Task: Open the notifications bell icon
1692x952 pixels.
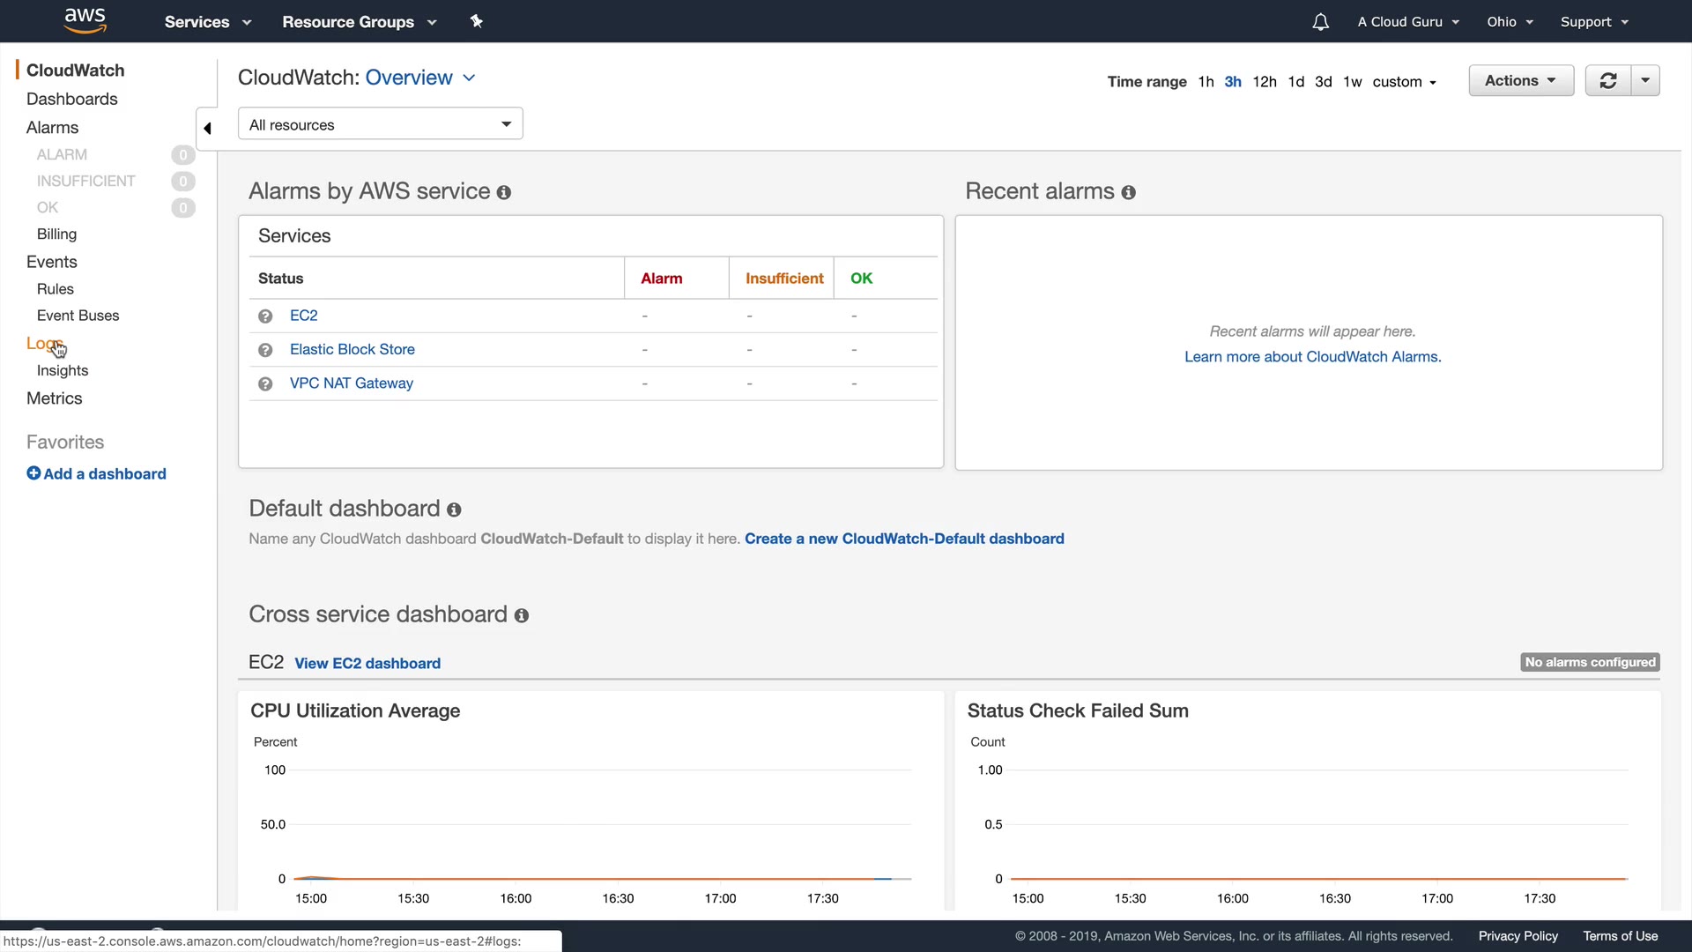Action: pos(1319,22)
